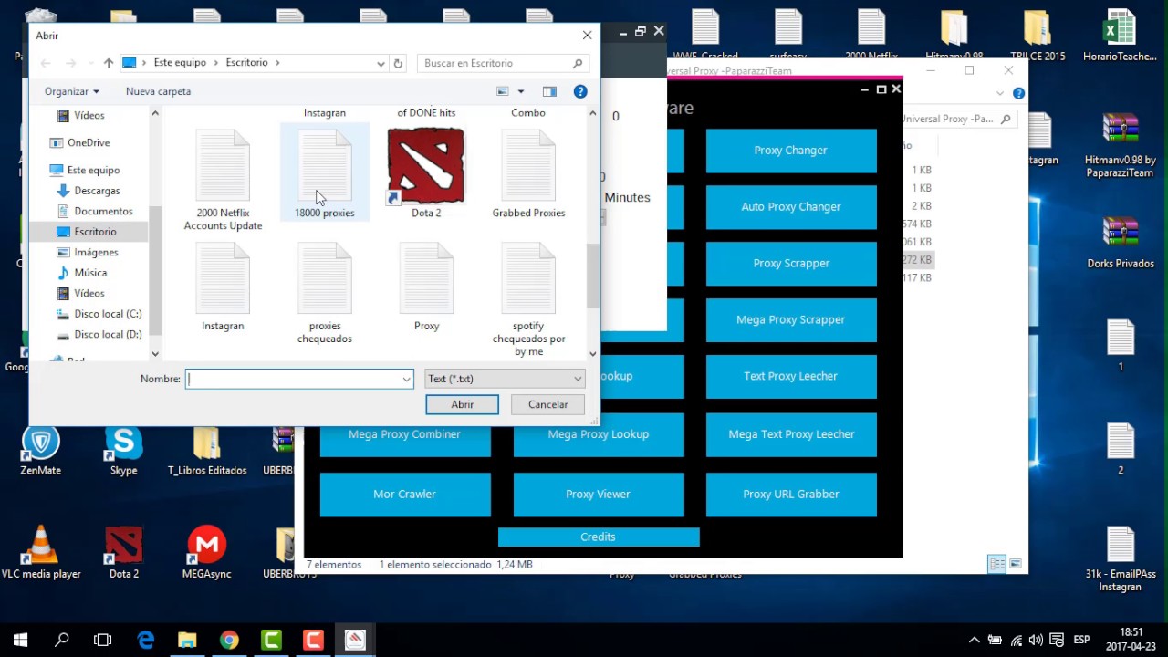Screen dimensions: 1168x657
Task: Open Disco local (D:) drive
Action: click(x=108, y=334)
